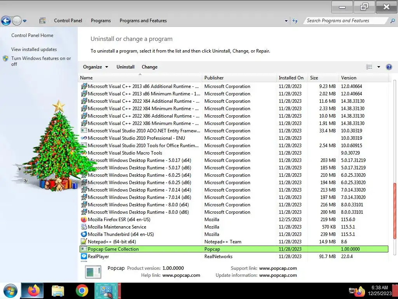Open View installed updates link
The image size is (398, 299).
pyautogui.click(x=34, y=49)
